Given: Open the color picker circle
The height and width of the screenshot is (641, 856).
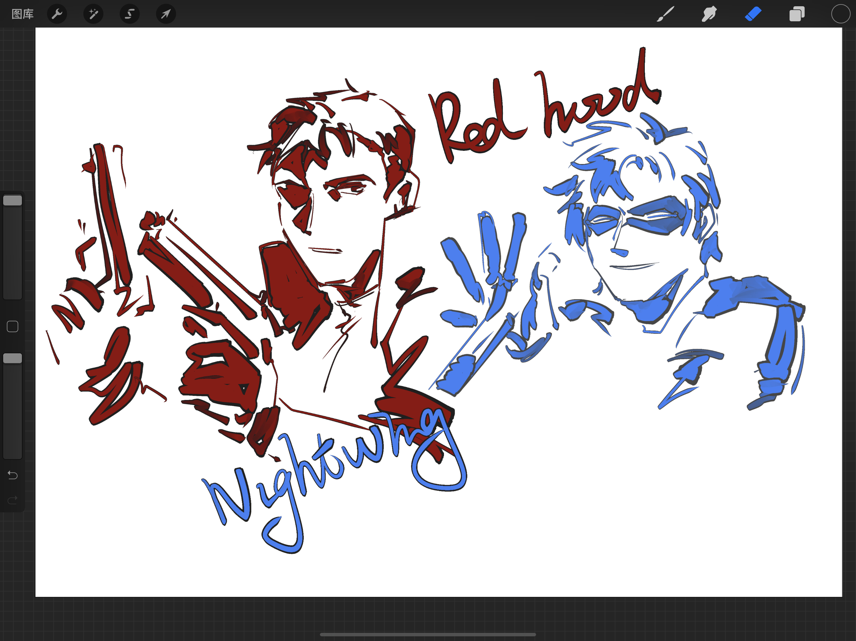Looking at the screenshot, I should point(841,14).
